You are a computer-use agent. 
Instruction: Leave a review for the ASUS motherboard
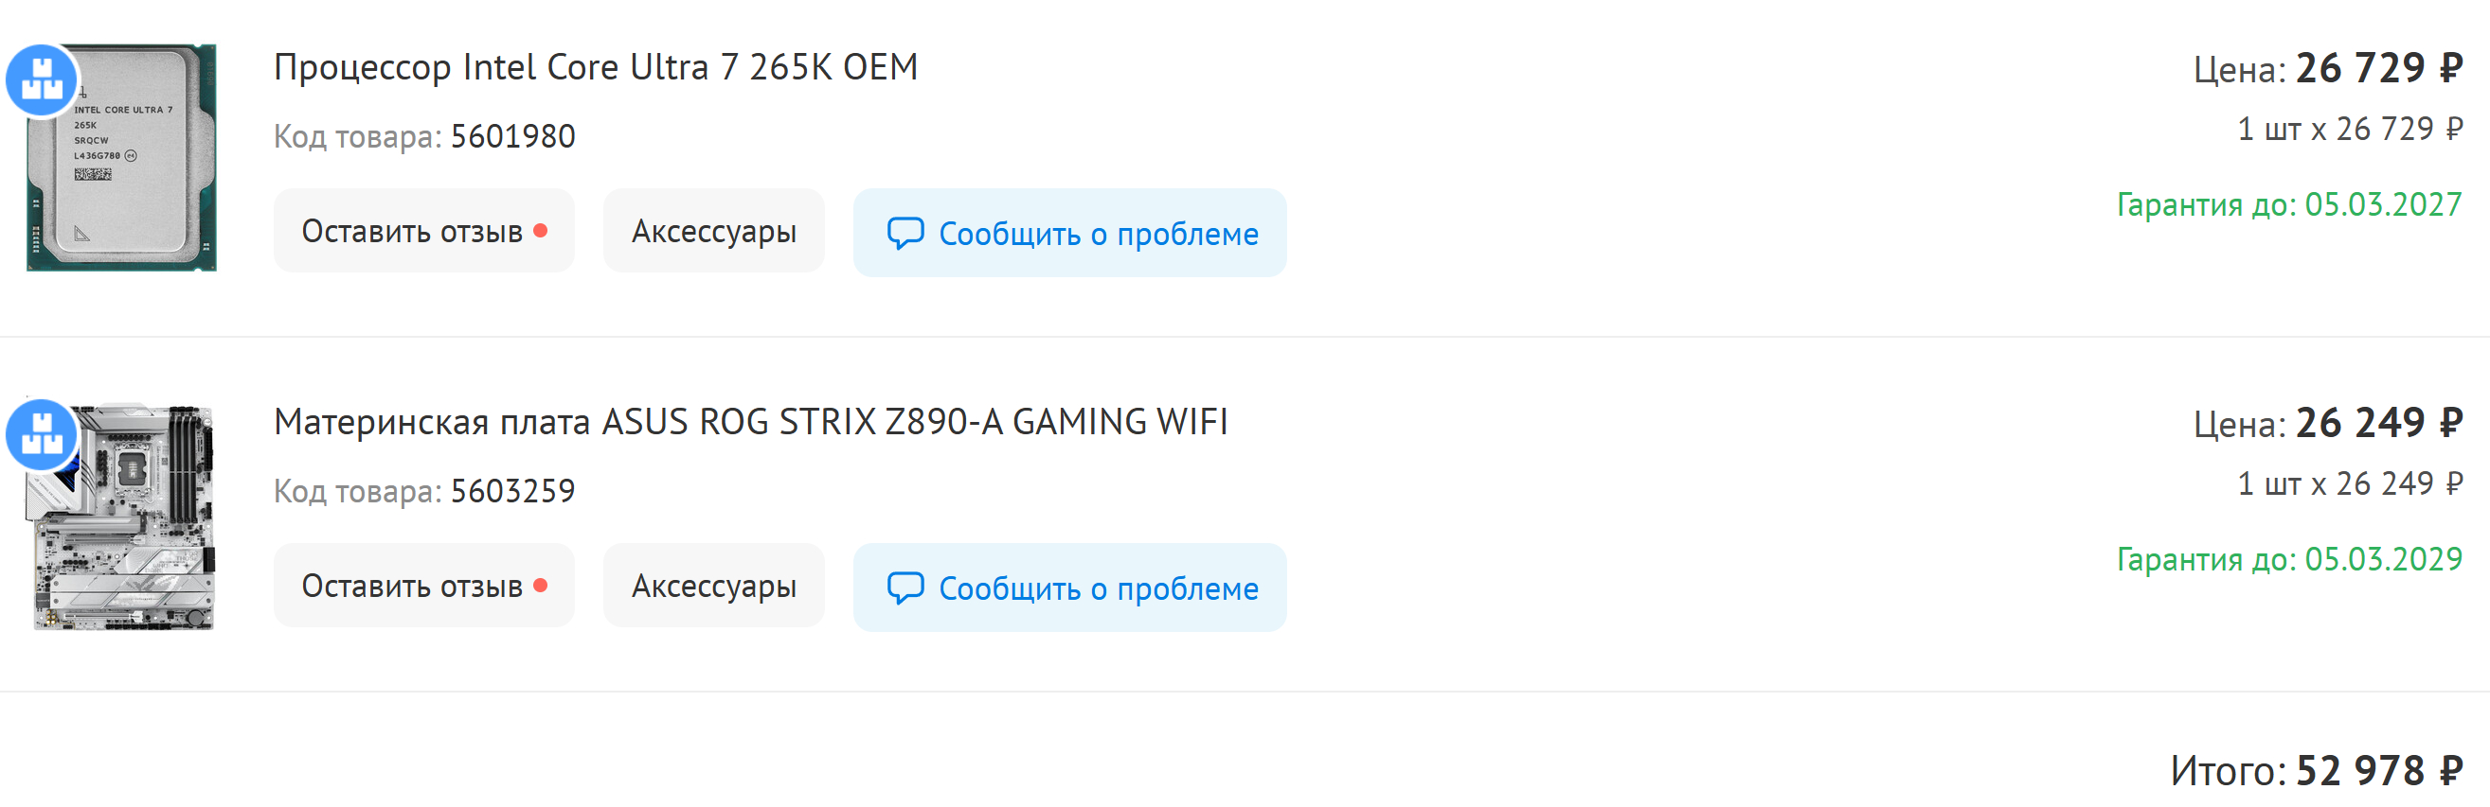(424, 585)
